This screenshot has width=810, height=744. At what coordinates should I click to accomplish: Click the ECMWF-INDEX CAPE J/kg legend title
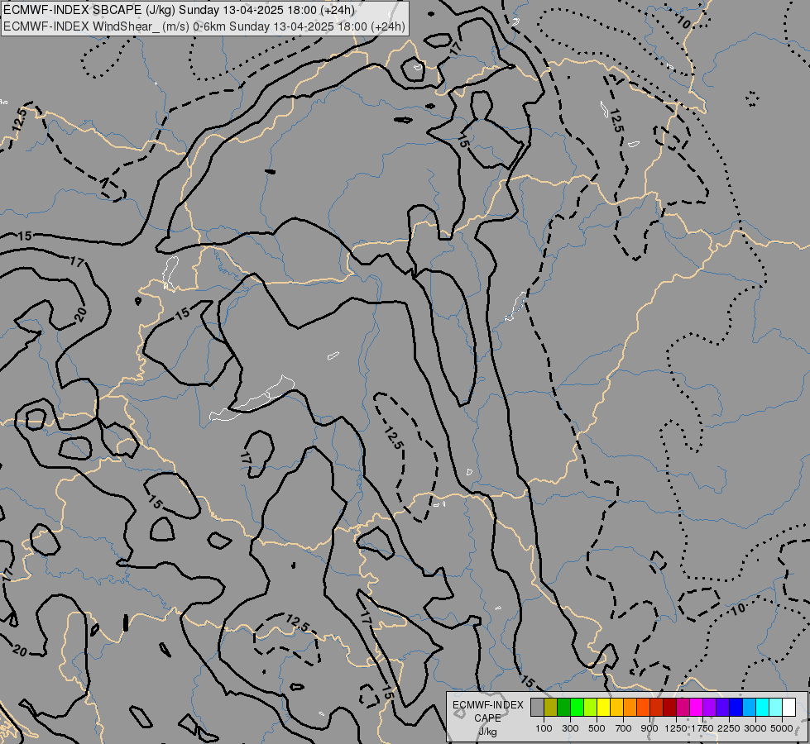(487, 718)
